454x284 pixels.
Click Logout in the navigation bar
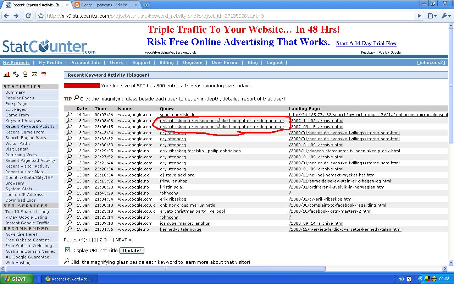tap(275, 62)
